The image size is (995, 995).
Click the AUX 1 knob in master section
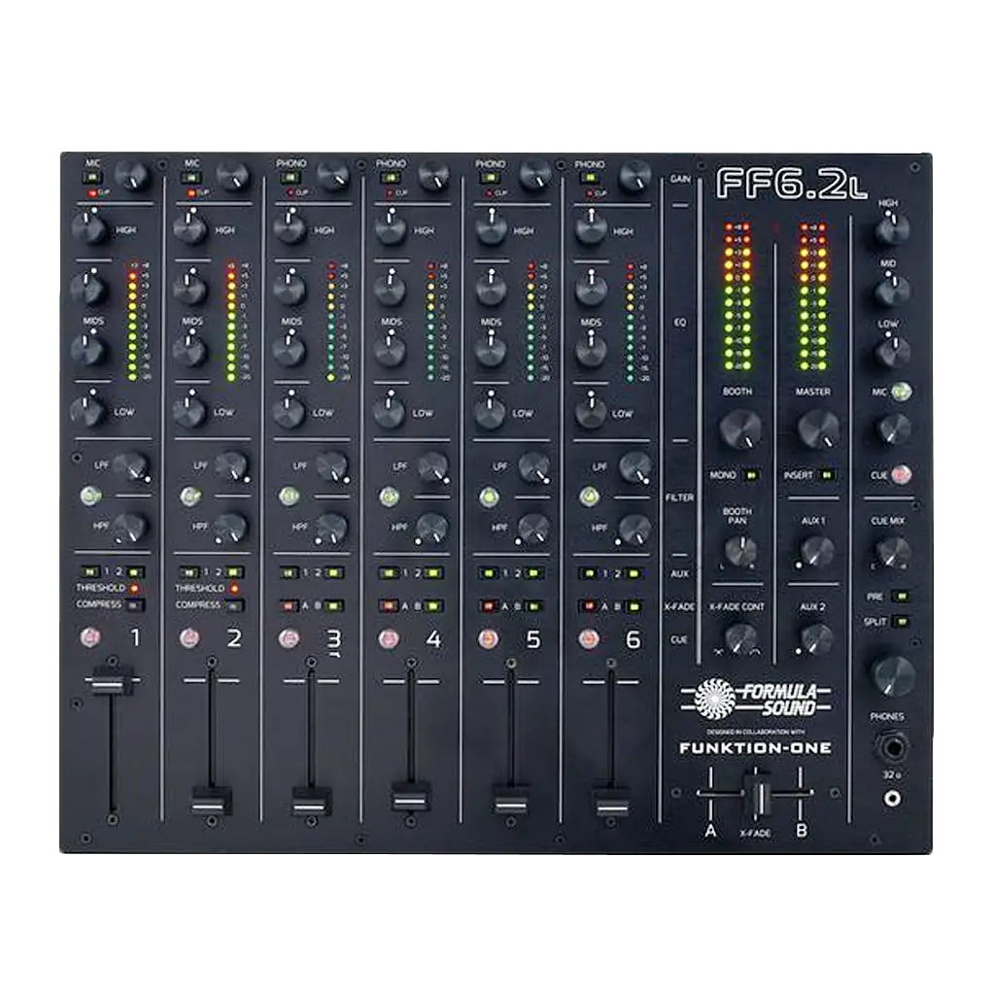coord(816,552)
